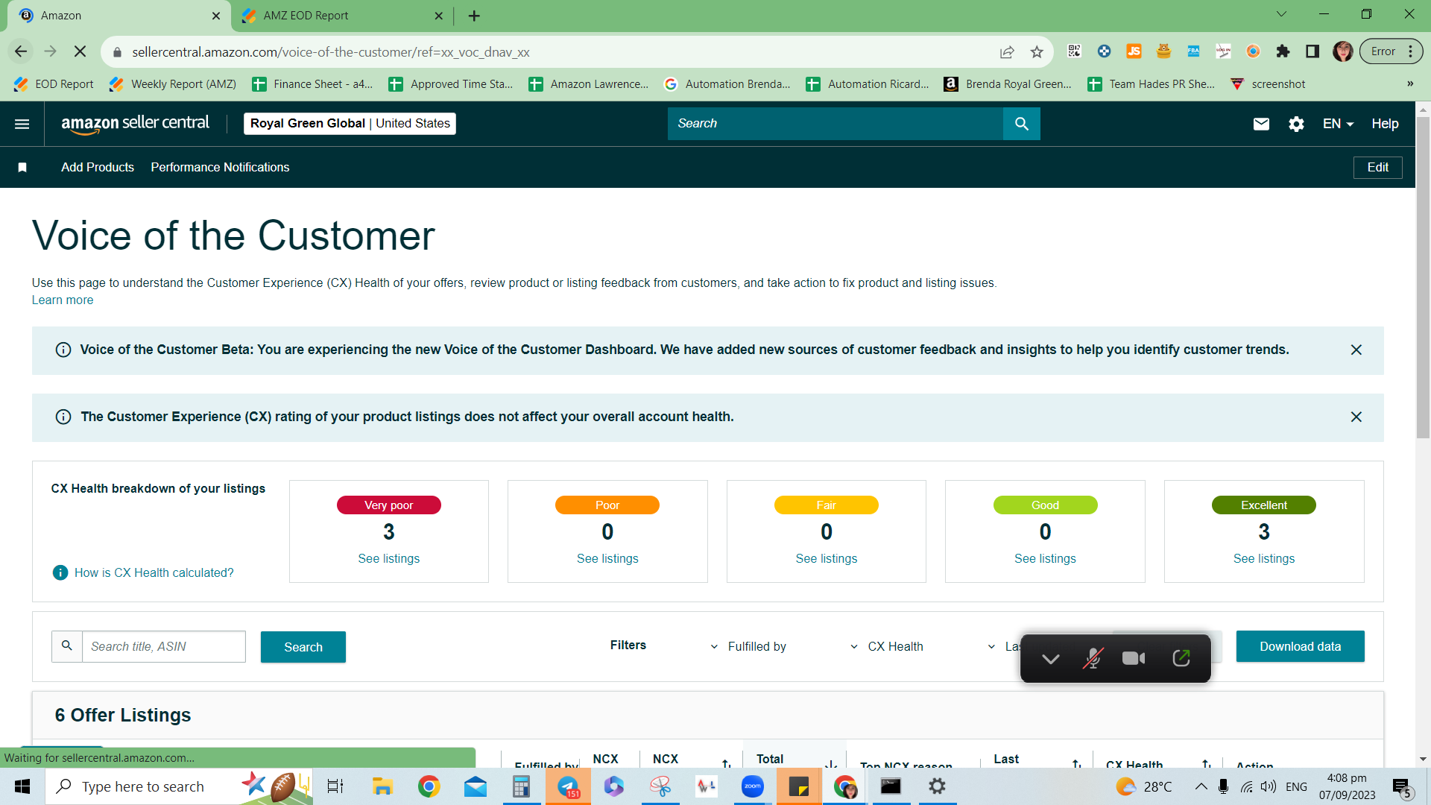Viewport: 1431px width, 805px height.
Task: Click the Windows taskbar search box
Action: point(179,786)
